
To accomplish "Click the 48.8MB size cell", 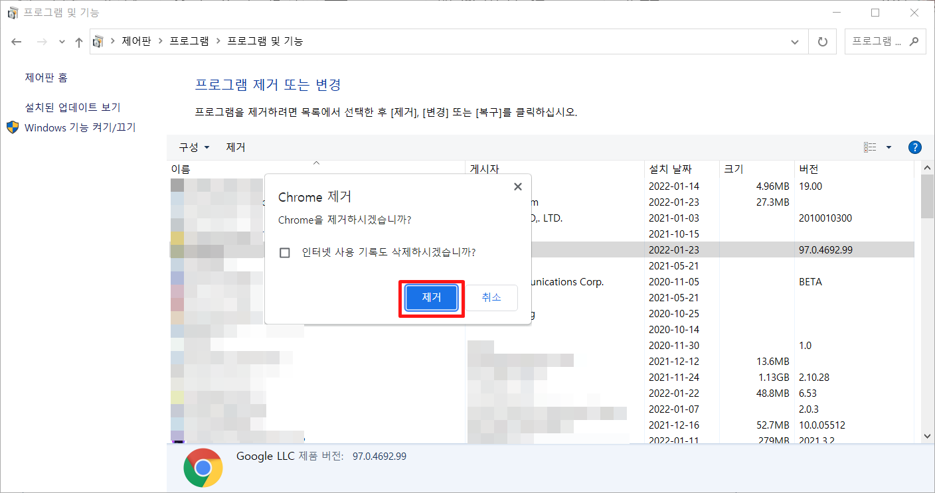I will pyautogui.click(x=772, y=393).
